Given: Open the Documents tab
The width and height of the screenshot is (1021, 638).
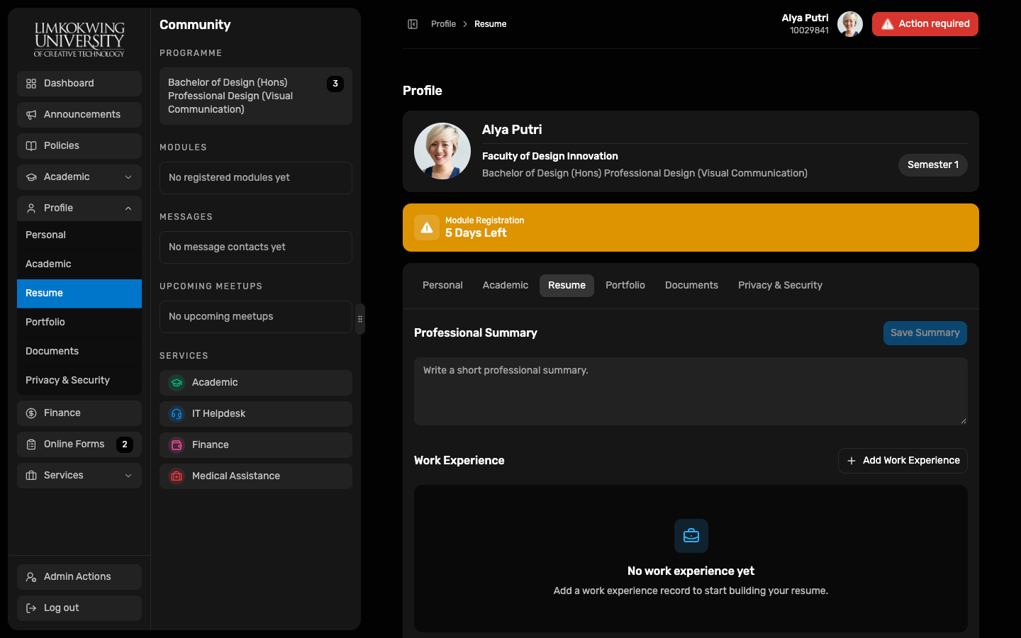Looking at the screenshot, I should pos(691,286).
